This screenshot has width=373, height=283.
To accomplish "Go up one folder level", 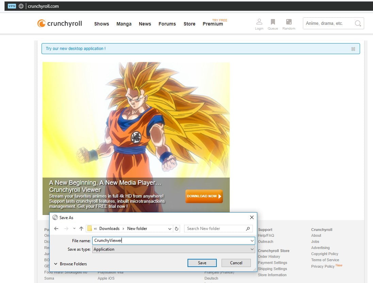I will tap(81, 229).
